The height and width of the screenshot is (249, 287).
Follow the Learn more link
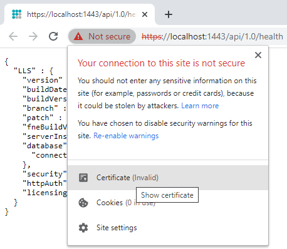[200, 106]
